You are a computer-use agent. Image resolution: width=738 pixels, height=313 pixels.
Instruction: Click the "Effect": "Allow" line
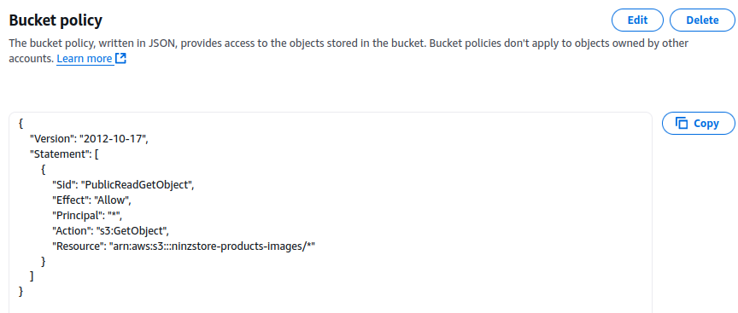91,200
